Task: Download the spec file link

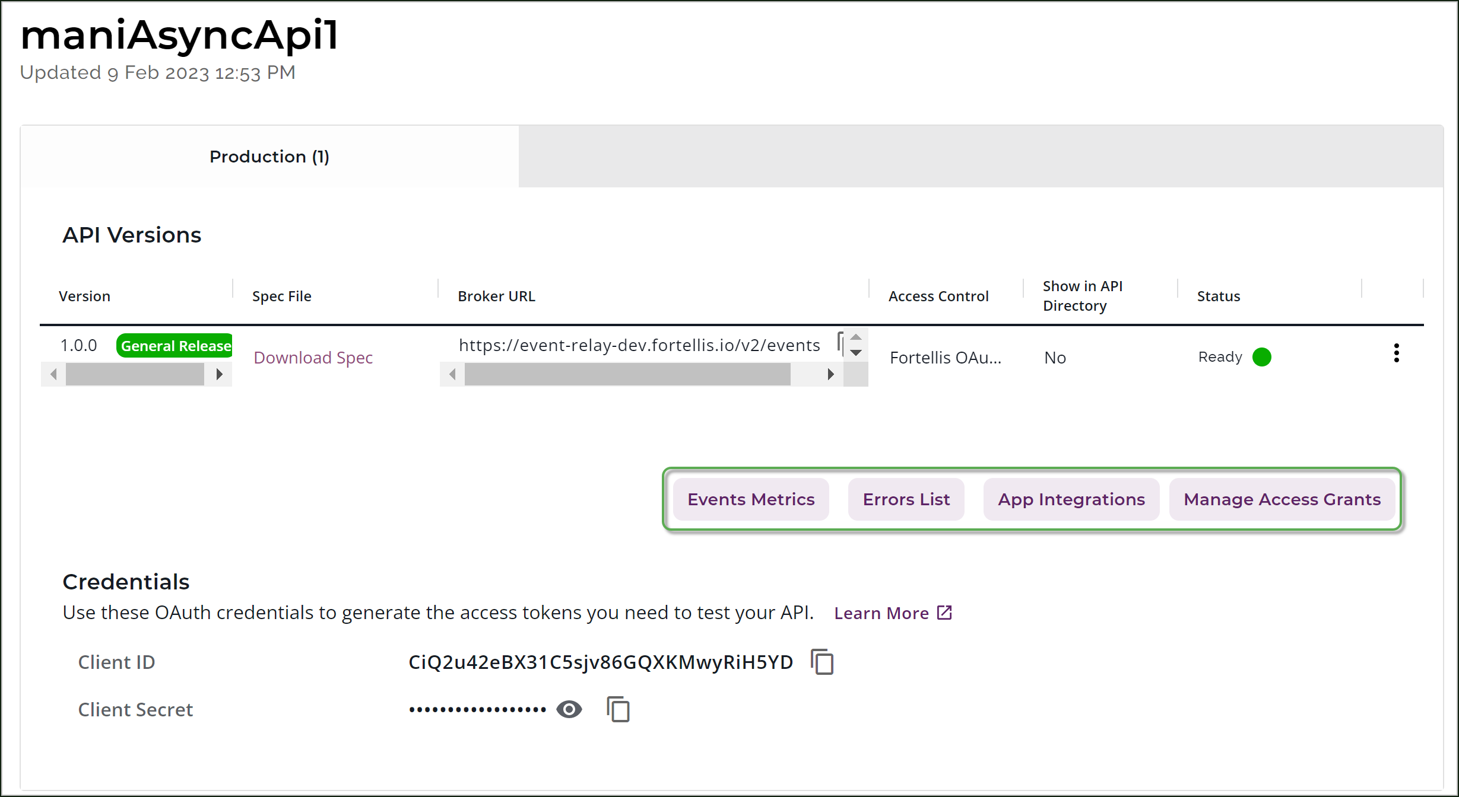Action: pos(313,358)
